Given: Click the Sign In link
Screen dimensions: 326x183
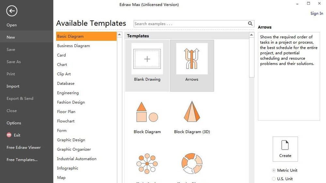Looking at the screenshot, I should click(317, 13).
